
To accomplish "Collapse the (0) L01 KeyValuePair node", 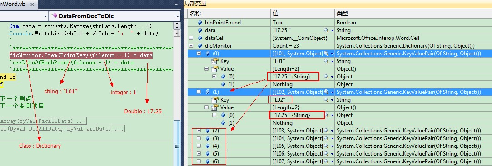I will (199, 54).
